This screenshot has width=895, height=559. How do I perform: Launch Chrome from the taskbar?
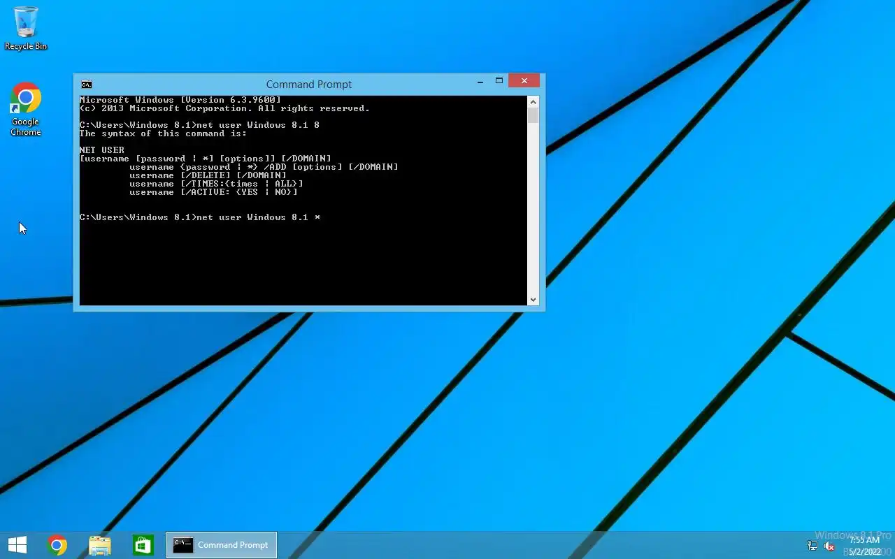[x=57, y=545]
